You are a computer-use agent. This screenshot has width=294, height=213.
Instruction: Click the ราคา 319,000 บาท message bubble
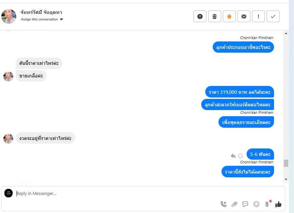coord(239,92)
